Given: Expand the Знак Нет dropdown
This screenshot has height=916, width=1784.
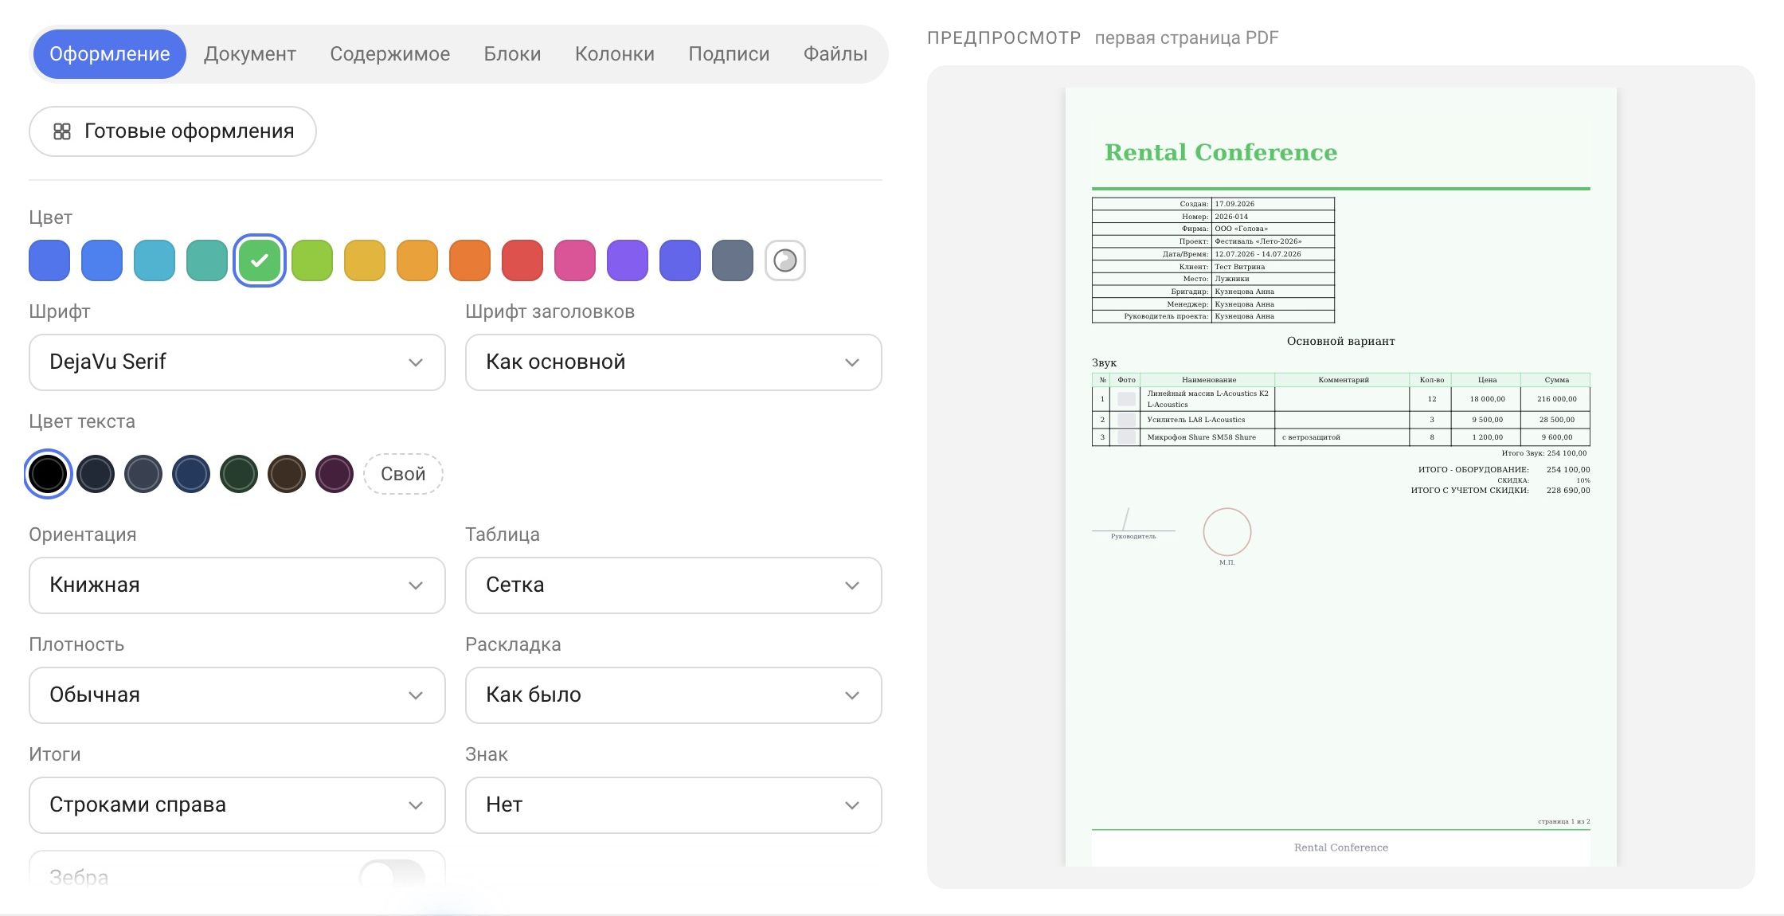Looking at the screenshot, I should coord(674,805).
